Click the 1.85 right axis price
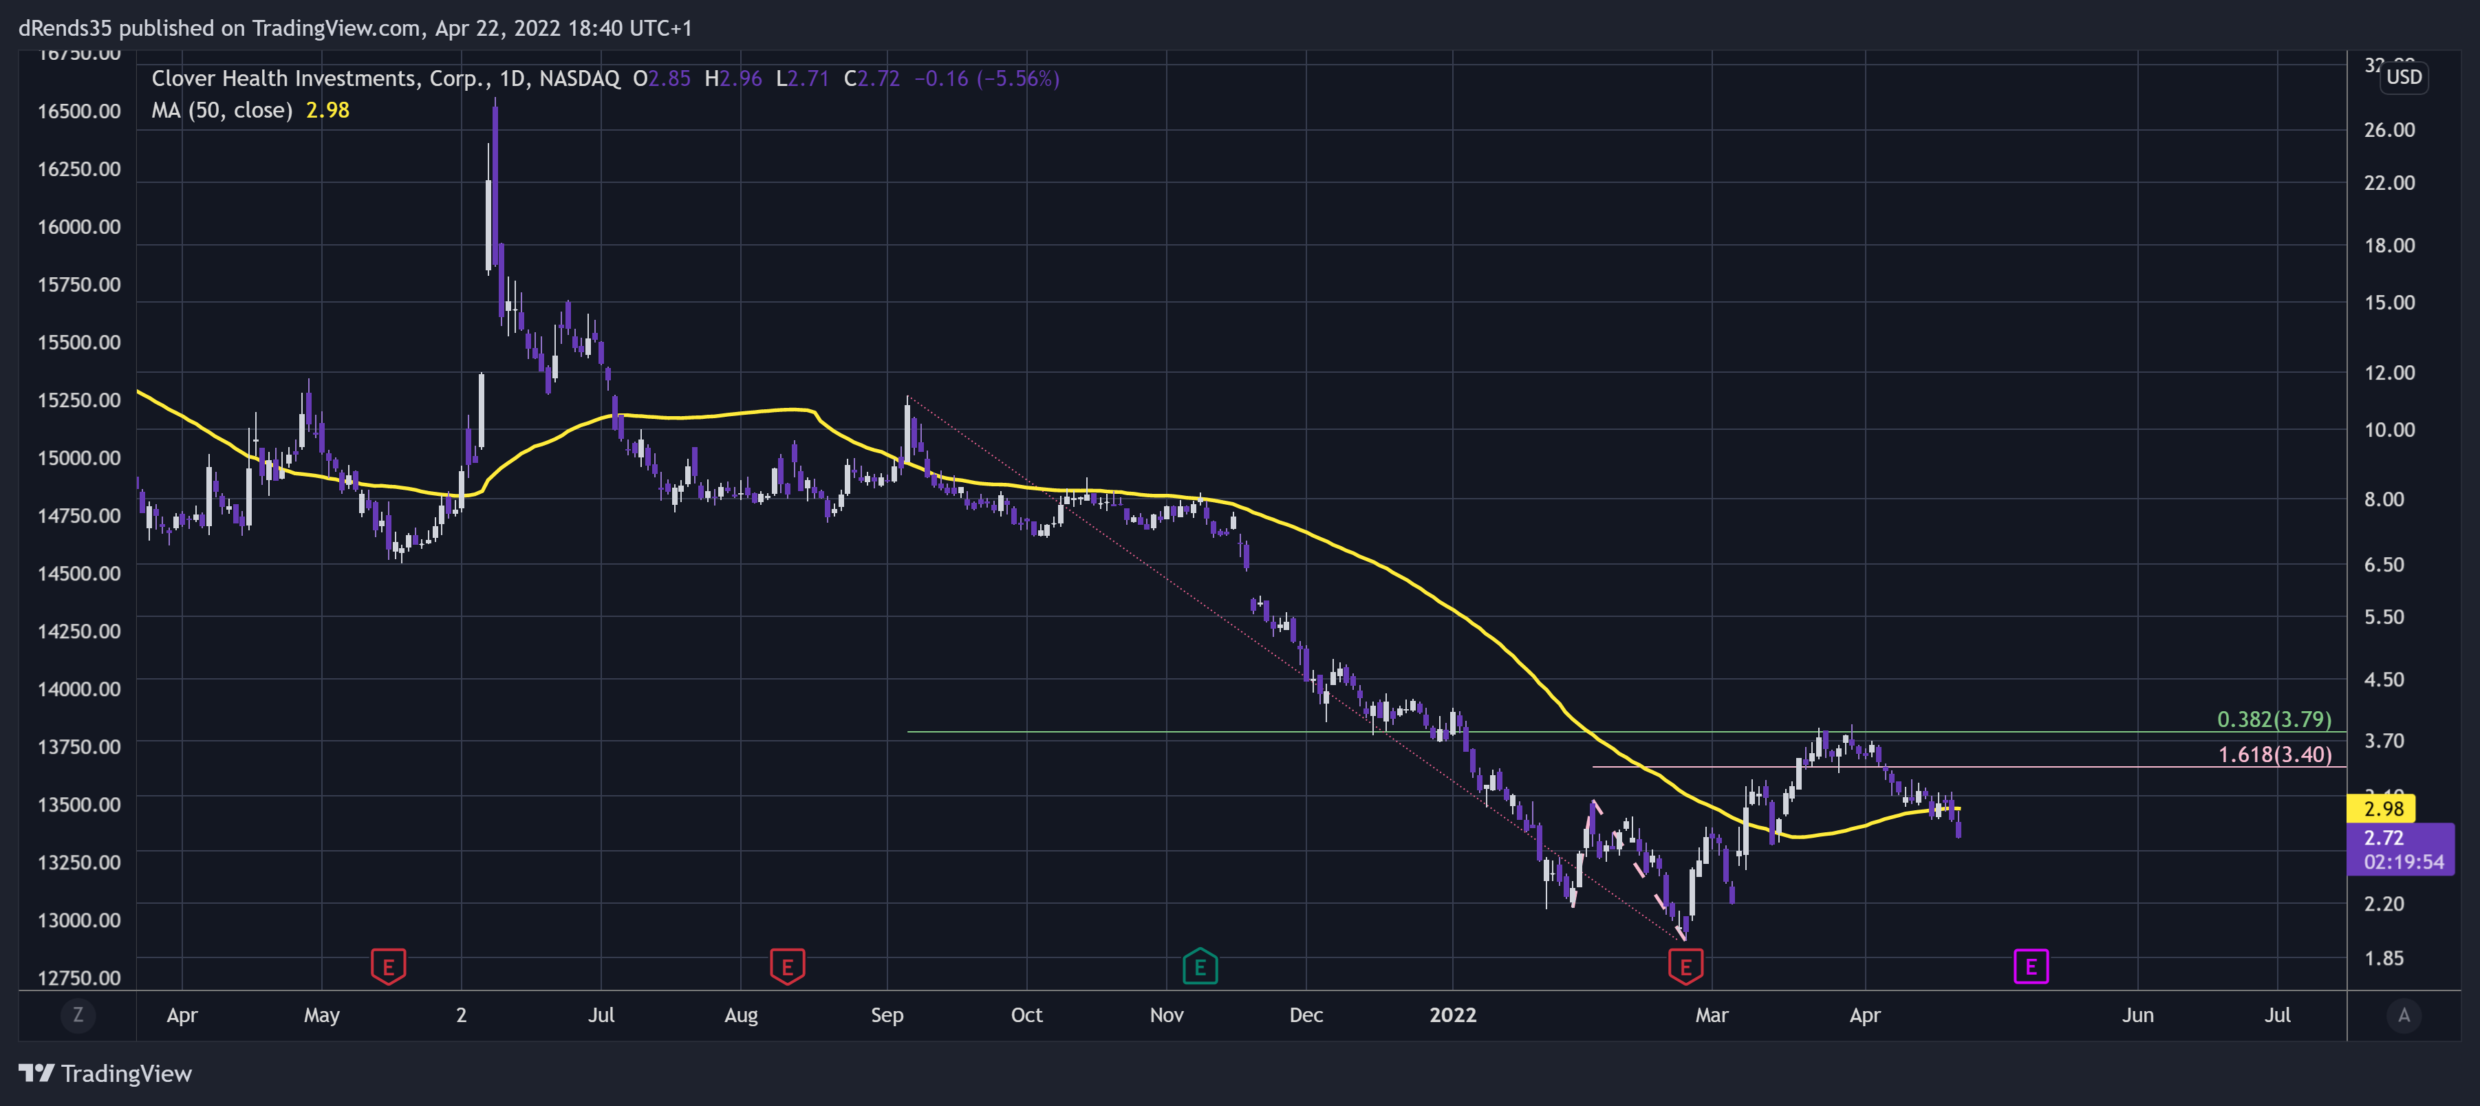2480x1106 pixels. (2384, 957)
